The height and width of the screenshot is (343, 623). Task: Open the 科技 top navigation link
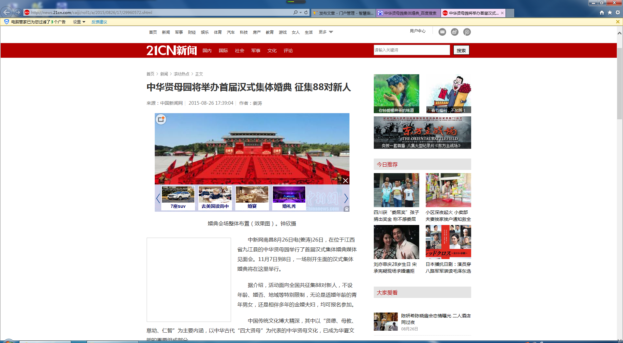pos(244,32)
